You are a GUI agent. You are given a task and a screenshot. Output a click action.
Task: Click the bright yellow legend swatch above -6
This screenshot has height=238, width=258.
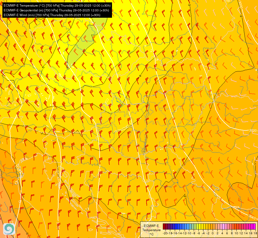pos(200,227)
